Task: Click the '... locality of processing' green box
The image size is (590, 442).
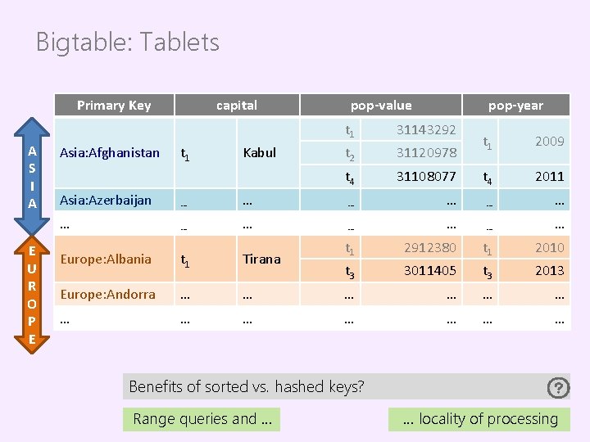Action: coord(479,419)
